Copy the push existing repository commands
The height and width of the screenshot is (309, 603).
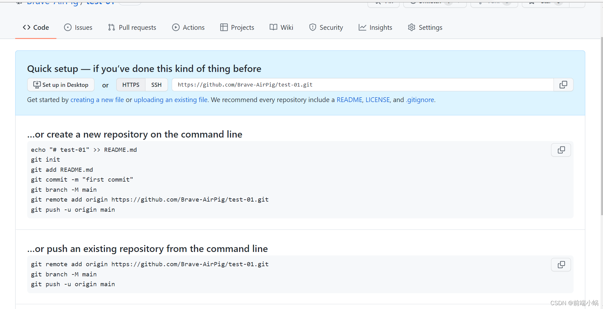(561, 265)
